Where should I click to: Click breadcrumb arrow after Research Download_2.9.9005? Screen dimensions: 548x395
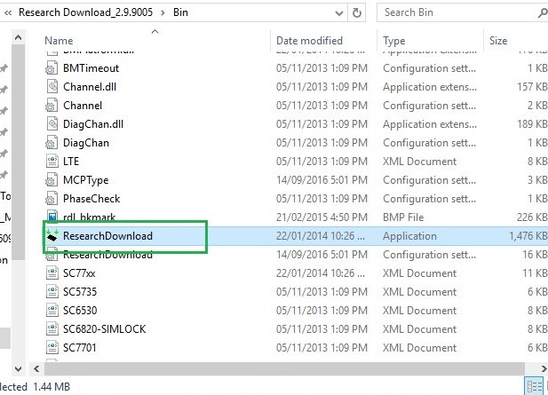(163, 13)
